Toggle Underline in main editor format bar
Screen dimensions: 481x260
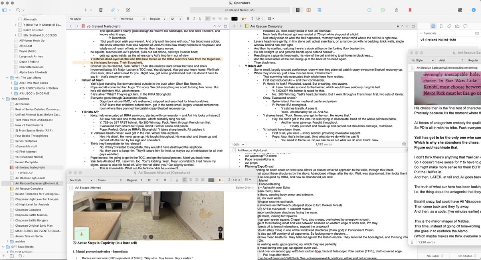[199, 18]
